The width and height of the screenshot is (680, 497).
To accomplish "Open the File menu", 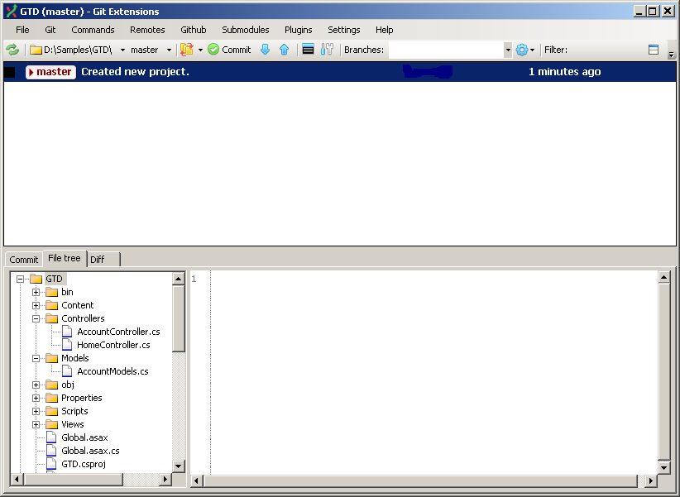I will point(22,30).
